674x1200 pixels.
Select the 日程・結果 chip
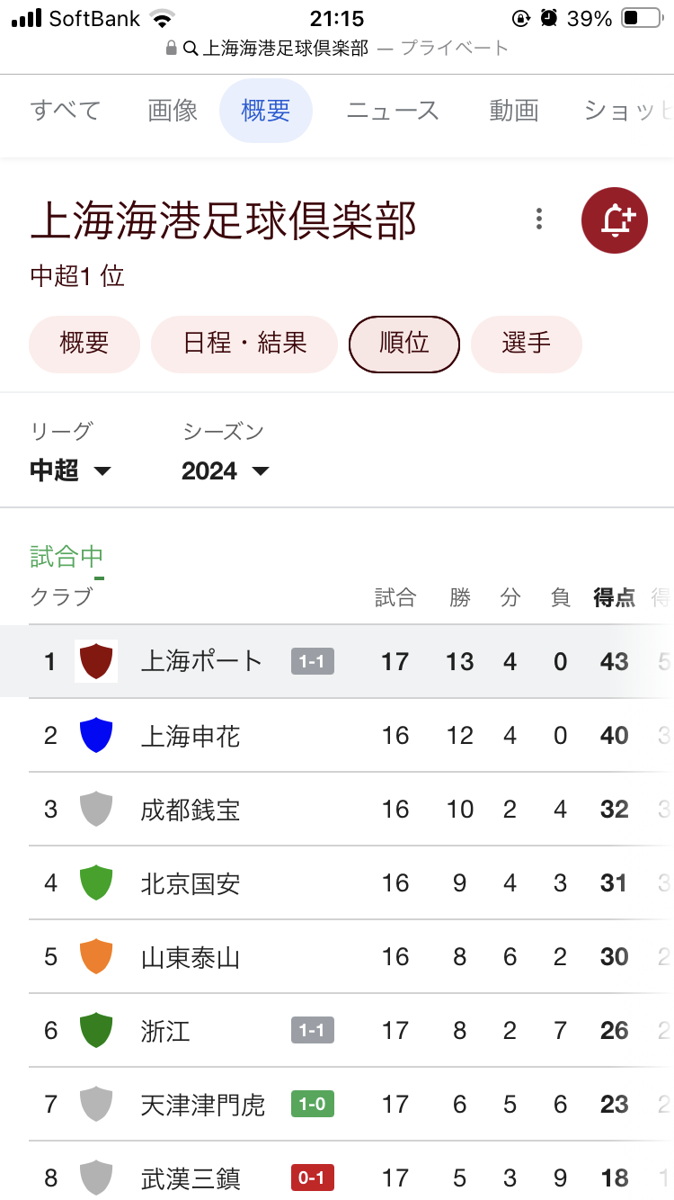244,343
